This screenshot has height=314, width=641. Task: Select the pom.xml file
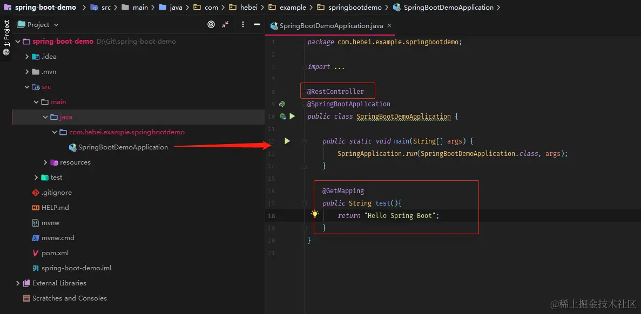(55, 252)
